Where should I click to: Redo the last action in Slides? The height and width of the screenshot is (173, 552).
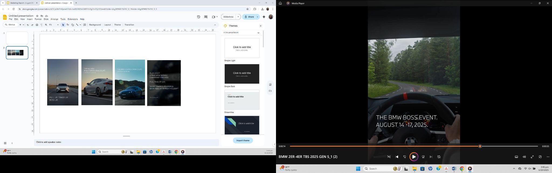click(x=32, y=25)
